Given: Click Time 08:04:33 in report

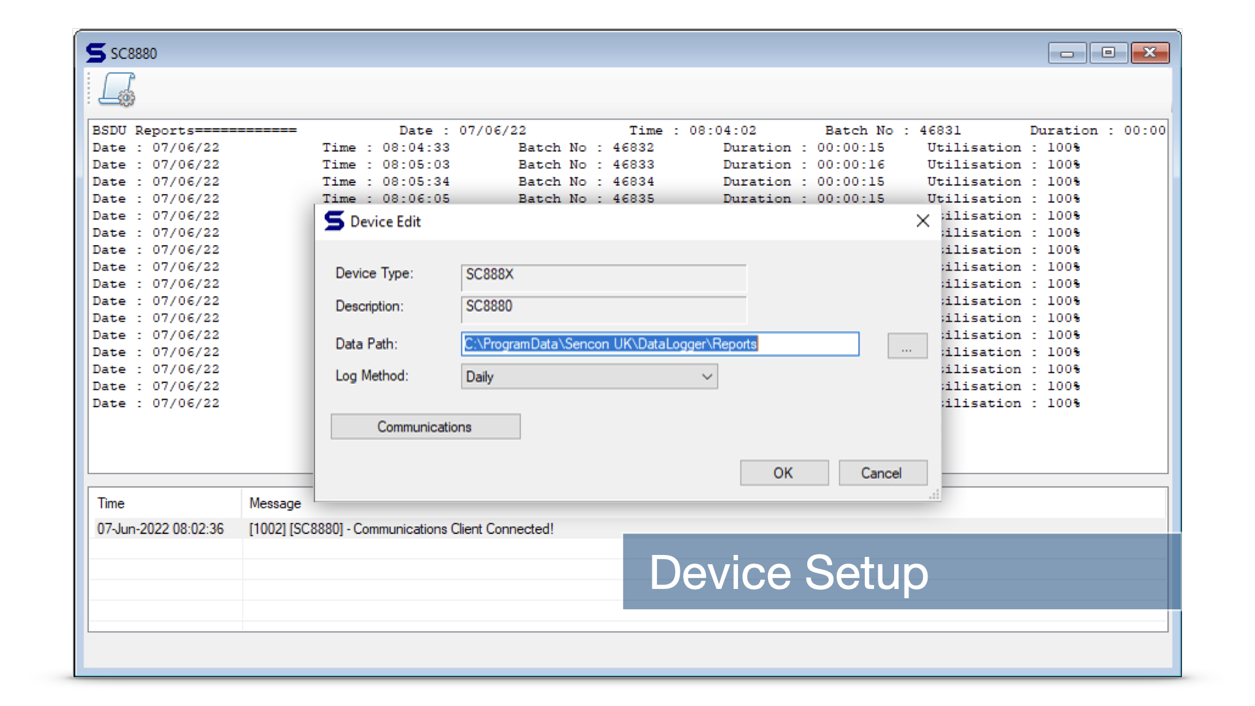Looking at the screenshot, I should [386, 148].
